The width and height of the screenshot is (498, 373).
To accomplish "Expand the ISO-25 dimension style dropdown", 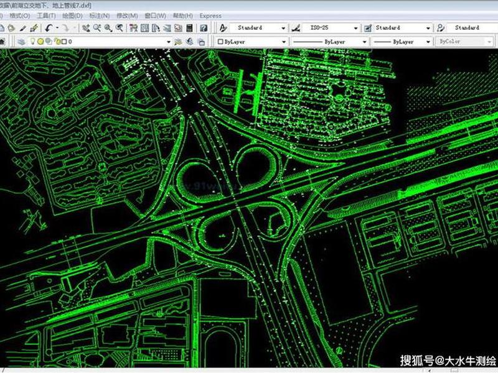I will (x=355, y=28).
